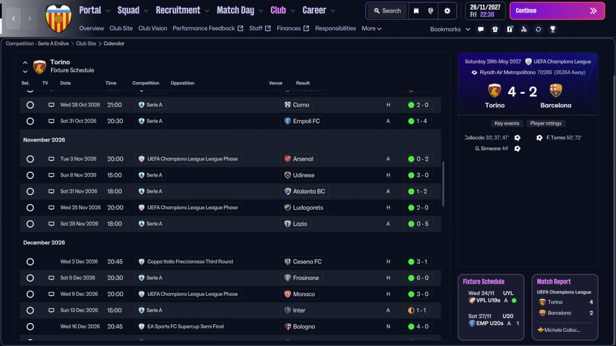The height and width of the screenshot is (346, 616).
Task: Go back with the left arrow
Action: (x=13, y=18)
